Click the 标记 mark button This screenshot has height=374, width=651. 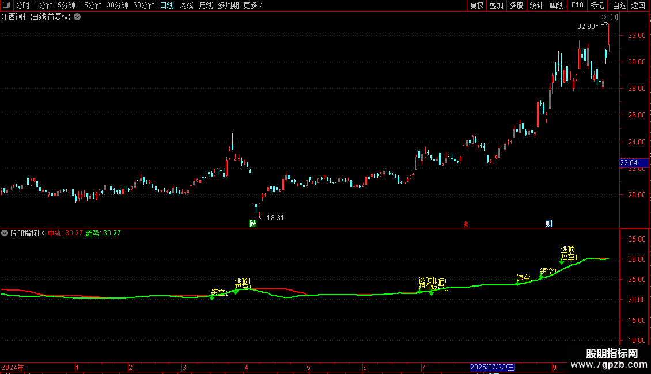[597, 5]
